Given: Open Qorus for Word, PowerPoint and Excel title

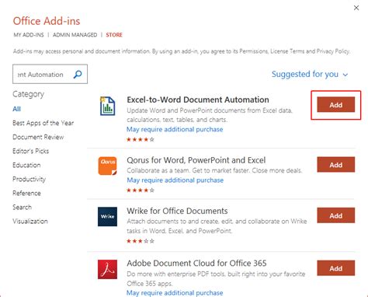Looking at the screenshot, I should (196, 160).
